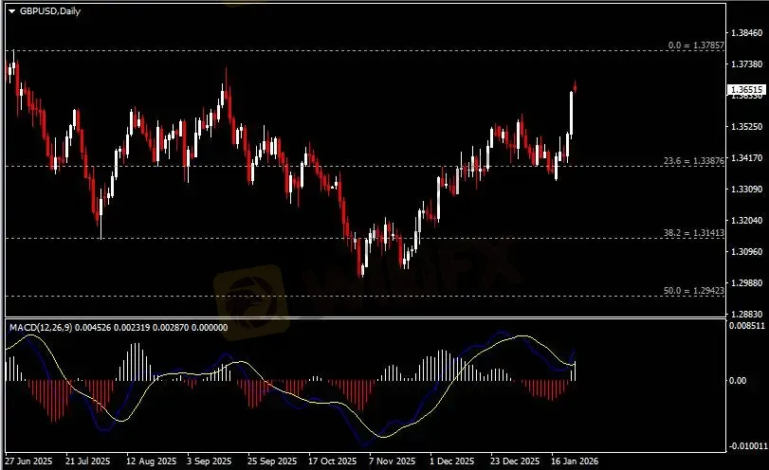Click the 23 Dec 2025 date label
Viewport: 769px width, 470px height.
pyautogui.click(x=515, y=461)
